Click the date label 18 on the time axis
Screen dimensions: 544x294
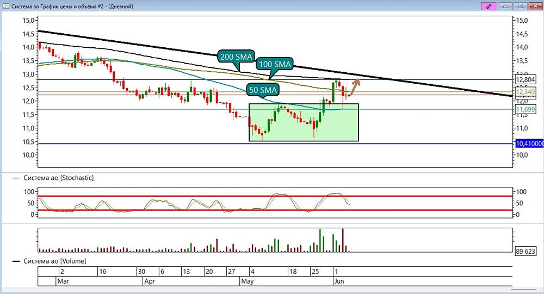click(x=293, y=272)
